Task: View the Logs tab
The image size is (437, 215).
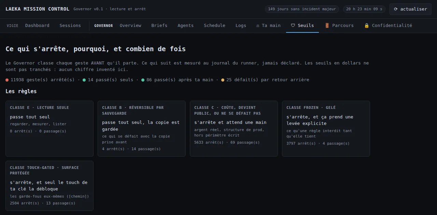Action: [x=241, y=26]
